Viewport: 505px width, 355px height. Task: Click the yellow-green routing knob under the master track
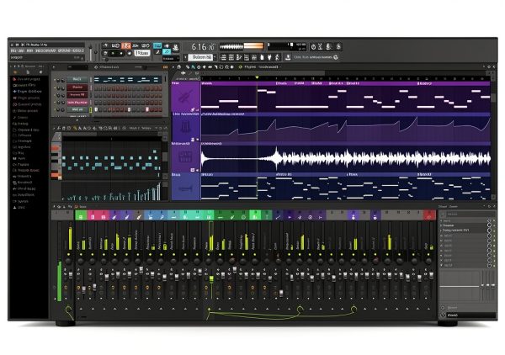[68, 310]
